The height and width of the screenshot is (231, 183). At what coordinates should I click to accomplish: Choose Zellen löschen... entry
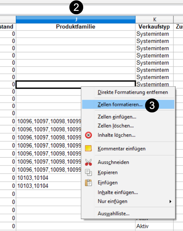[116, 126]
